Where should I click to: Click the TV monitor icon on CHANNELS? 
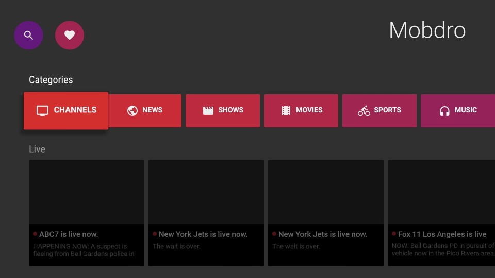coord(42,110)
